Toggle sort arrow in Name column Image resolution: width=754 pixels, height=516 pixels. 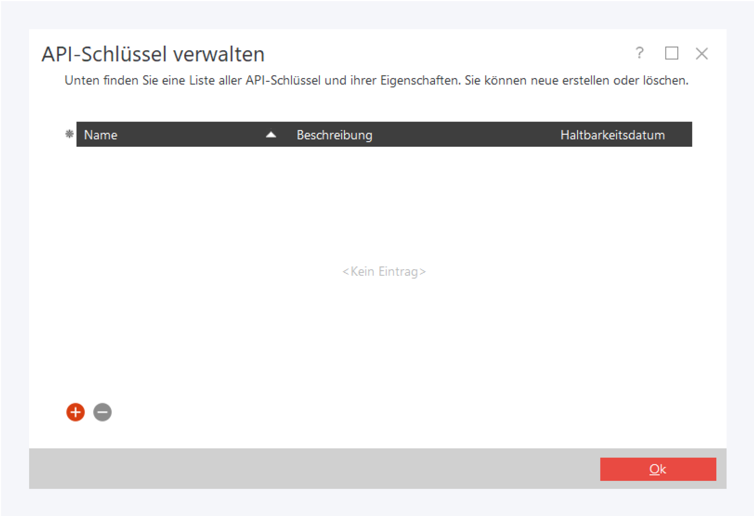271,135
